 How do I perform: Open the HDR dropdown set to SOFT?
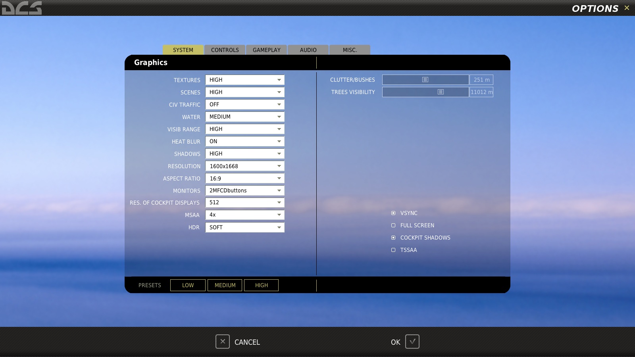coord(245,227)
